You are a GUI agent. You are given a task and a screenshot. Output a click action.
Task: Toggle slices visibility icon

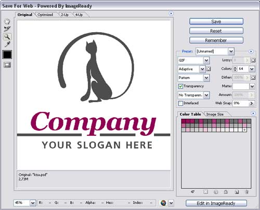tap(7, 65)
